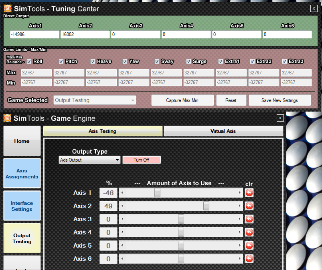Uncheck the Extra3 balance checkbox

284,62
